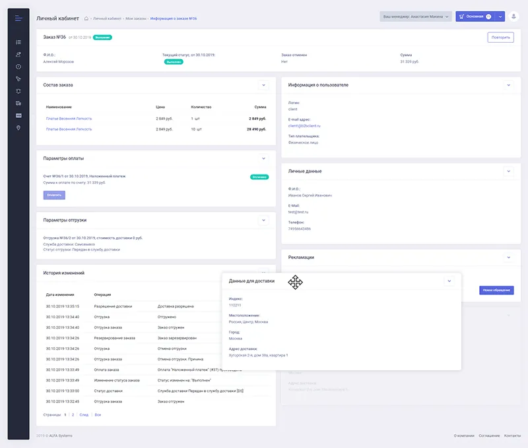Open page 2 of the change history
528x448 pixels.
[72, 414]
